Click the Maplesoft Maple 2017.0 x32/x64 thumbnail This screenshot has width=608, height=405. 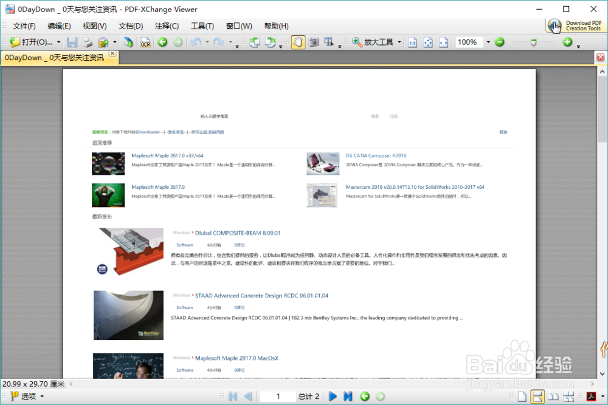108,164
